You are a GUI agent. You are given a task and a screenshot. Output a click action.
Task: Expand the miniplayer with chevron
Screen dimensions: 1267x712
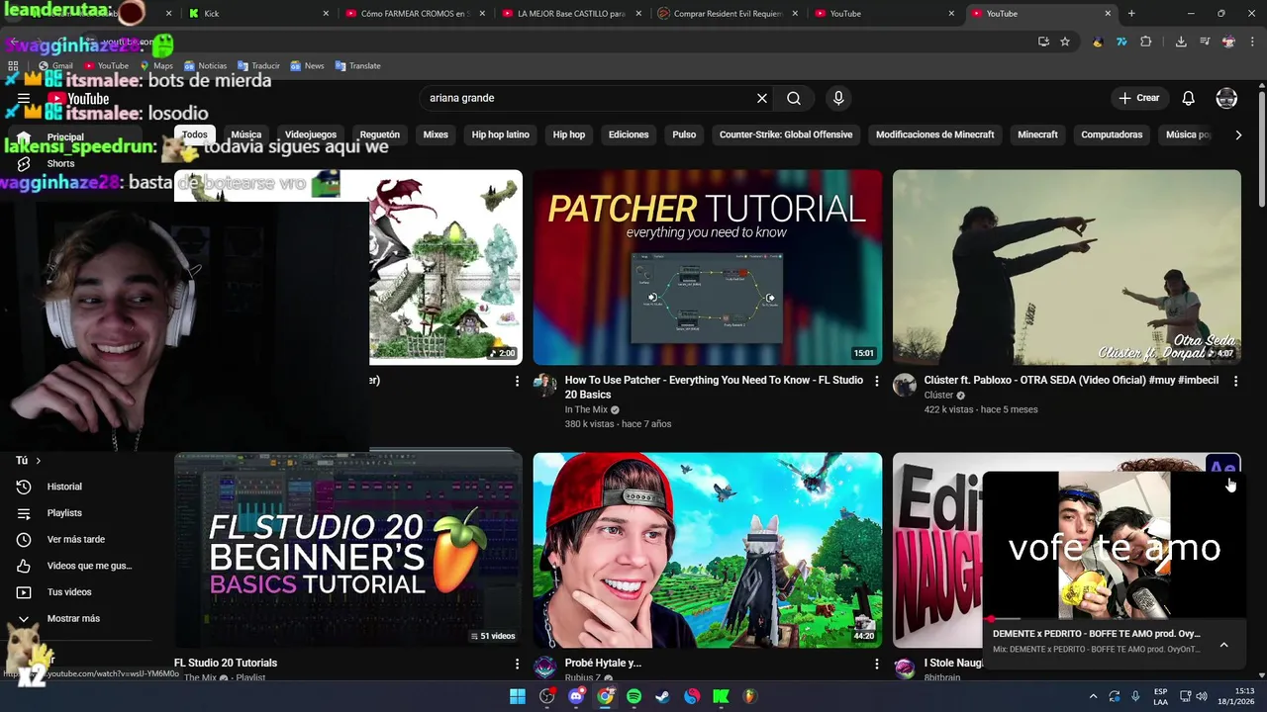tap(1223, 645)
